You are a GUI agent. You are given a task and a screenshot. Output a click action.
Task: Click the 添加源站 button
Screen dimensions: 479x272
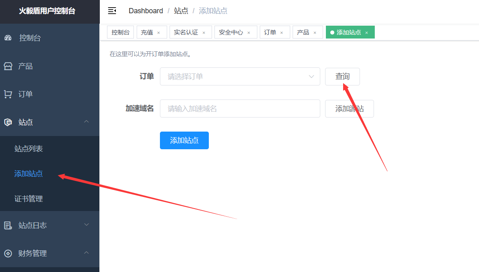click(x=349, y=109)
